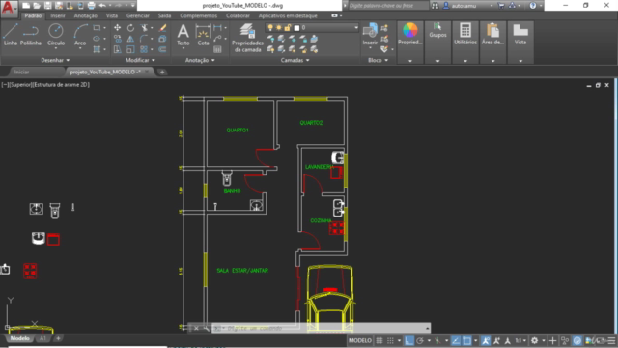Click the white layer color swatch
This screenshot has width=618, height=348.
coord(296,28)
